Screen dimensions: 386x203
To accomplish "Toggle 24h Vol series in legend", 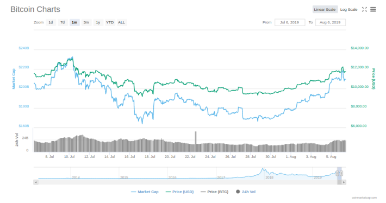I will tap(246, 192).
